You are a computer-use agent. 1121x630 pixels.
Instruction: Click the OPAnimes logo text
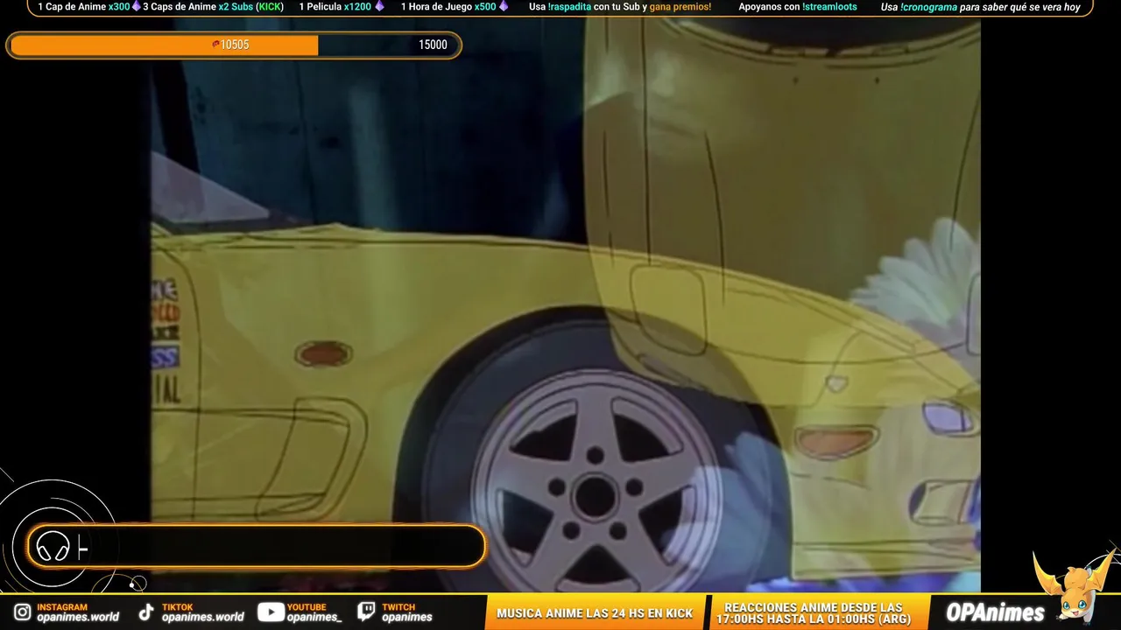coord(996,612)
